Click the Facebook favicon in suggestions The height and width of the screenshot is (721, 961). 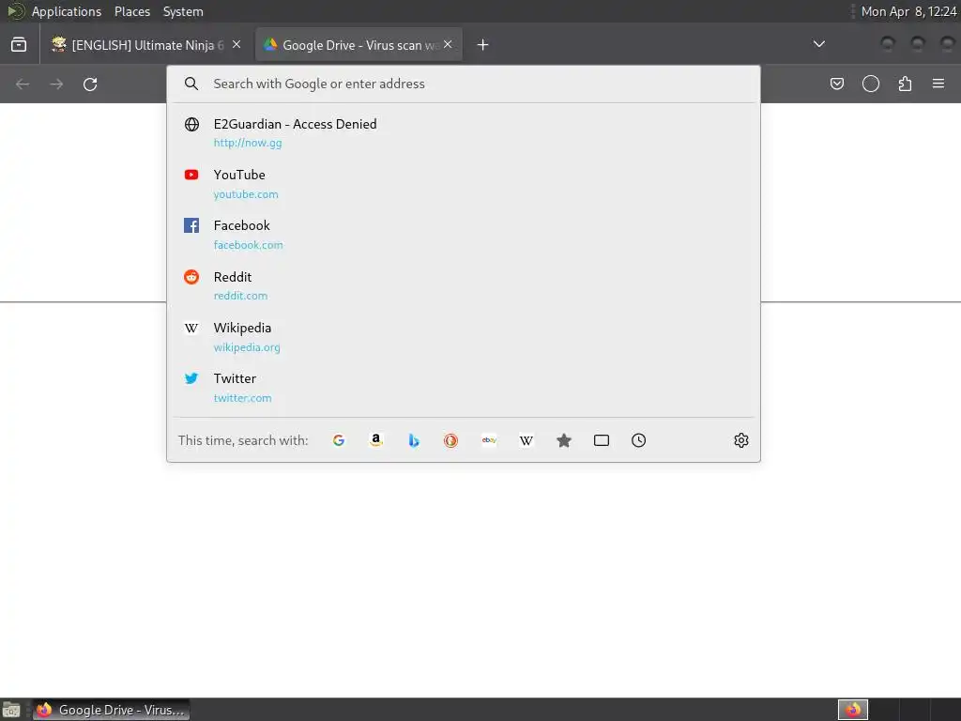coord(191,225)
